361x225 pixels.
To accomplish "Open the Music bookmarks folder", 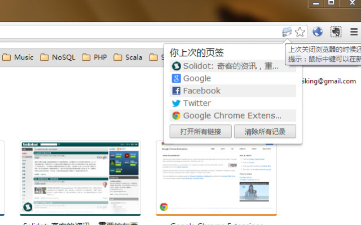I will click(x=17, y=57).
